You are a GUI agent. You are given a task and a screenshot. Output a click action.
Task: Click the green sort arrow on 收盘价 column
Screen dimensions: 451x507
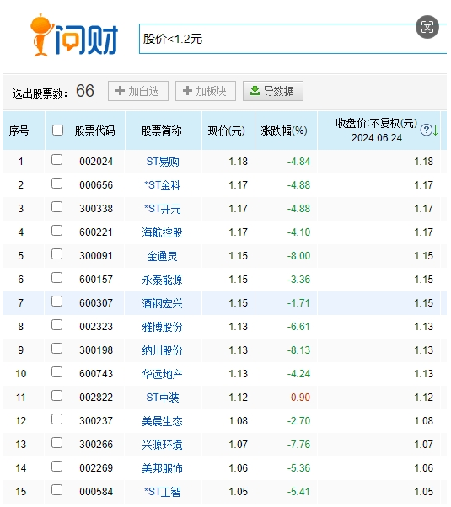[x=436, y=131]
